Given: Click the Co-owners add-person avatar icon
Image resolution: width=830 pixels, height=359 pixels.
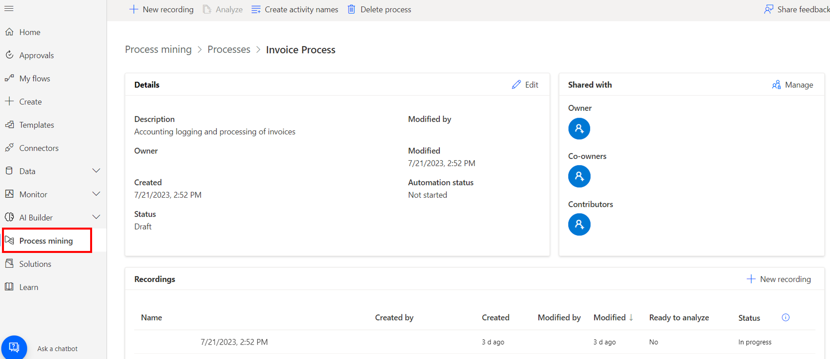Looking at the screenshot, I should click(579, 176).
